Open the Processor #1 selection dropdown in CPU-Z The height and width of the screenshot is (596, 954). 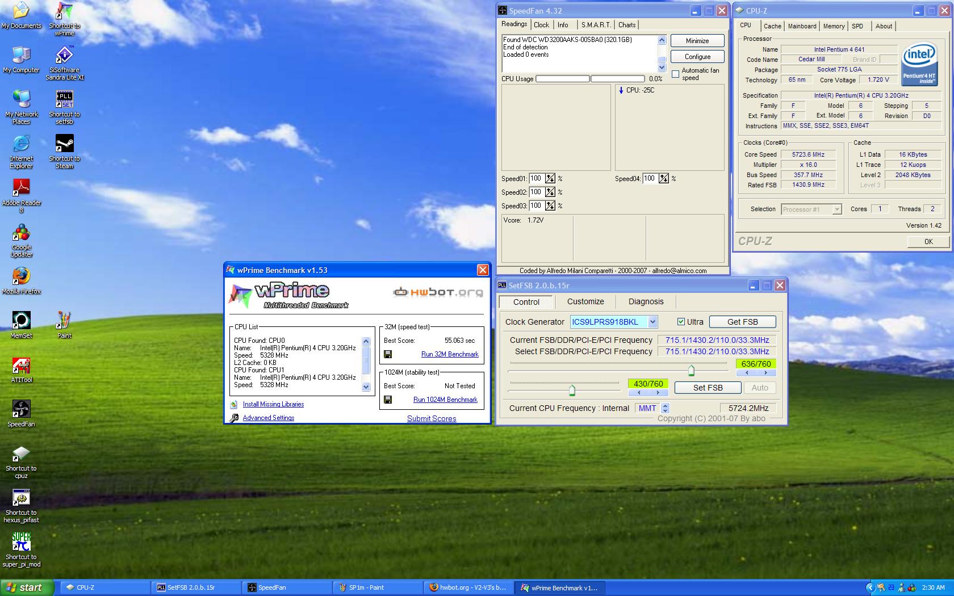pos(836,209)
